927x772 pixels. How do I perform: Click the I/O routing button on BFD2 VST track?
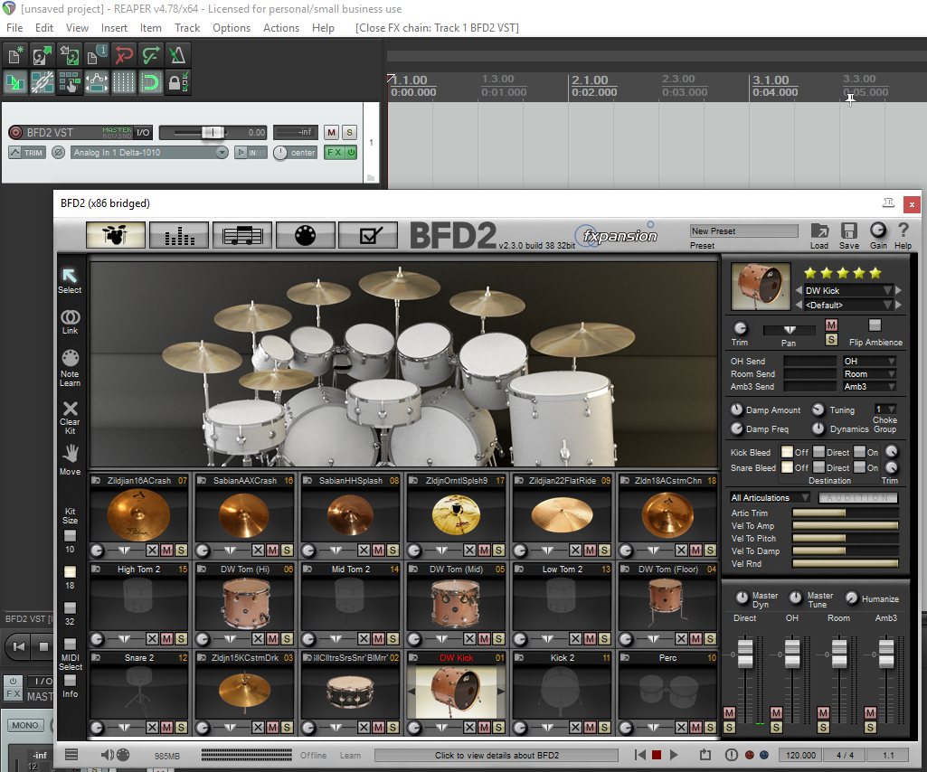[x=143, y=132]
